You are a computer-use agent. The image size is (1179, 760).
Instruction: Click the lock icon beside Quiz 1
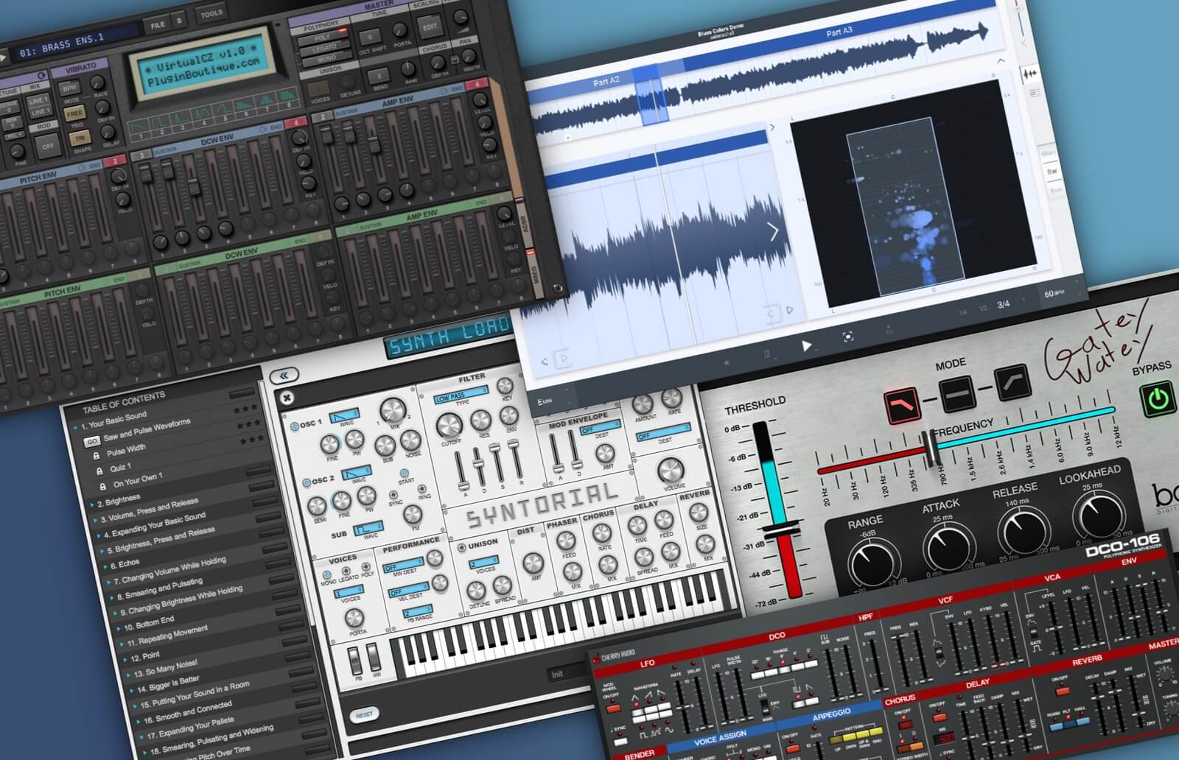click(x=99, y=471)
